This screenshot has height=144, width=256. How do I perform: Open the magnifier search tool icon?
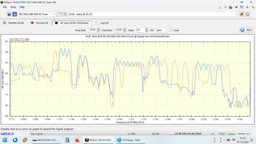pos(220,7)
